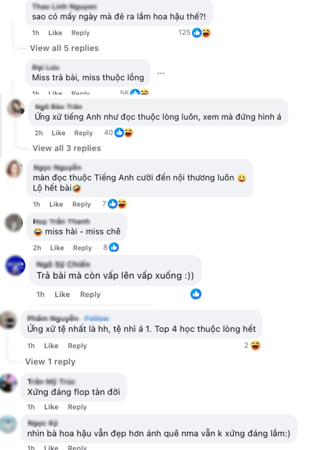Reply to "miss hài - miss chê" comment

coord(82,248)
